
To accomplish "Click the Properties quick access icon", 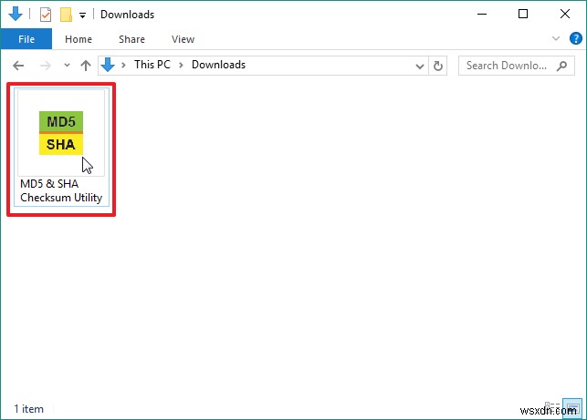I will [46, 15].
